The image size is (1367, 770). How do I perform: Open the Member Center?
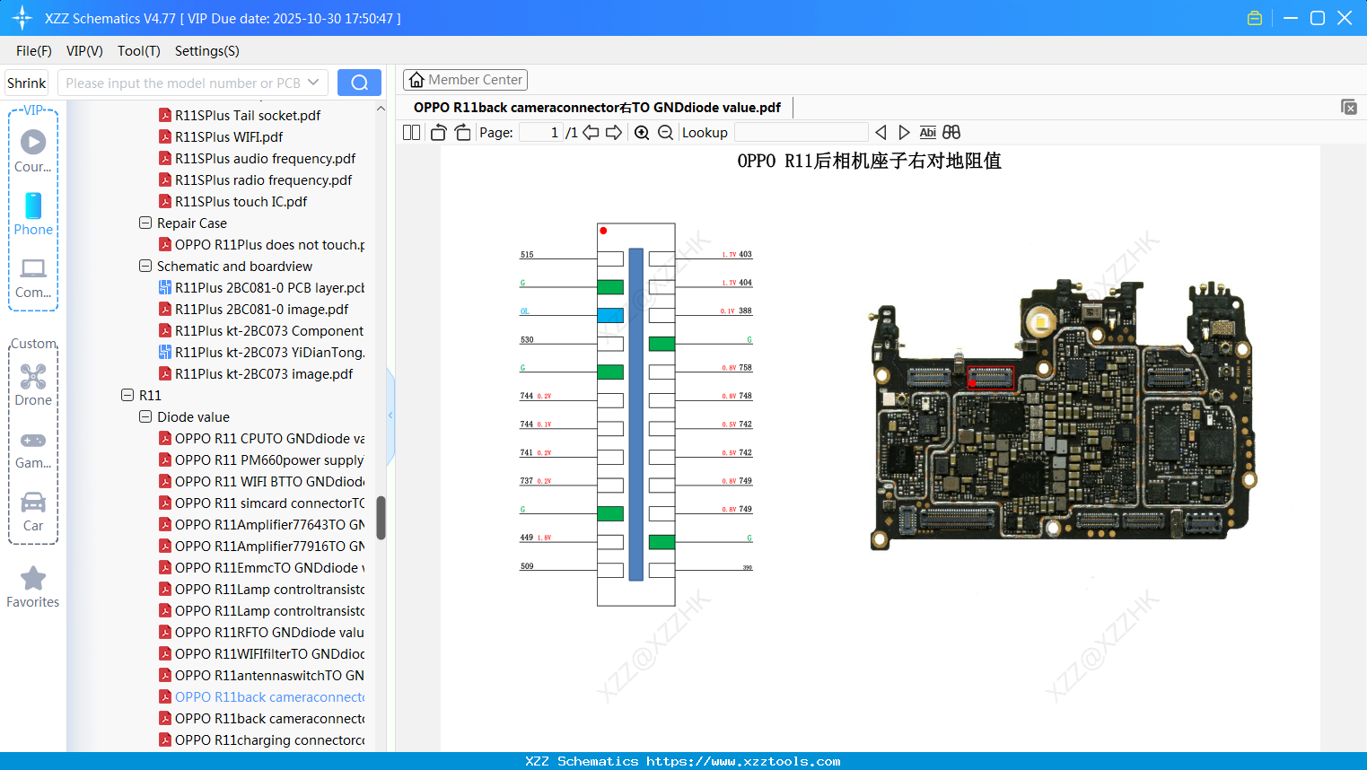[x=465, y=80]
